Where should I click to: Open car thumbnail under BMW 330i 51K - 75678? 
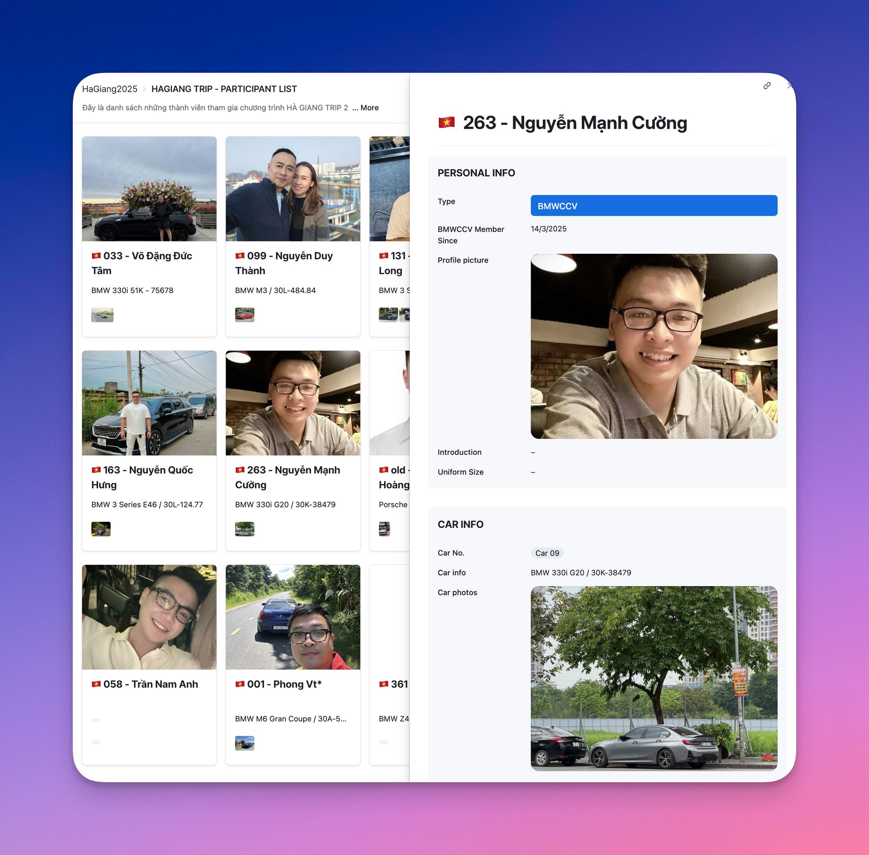click(103, 315)
